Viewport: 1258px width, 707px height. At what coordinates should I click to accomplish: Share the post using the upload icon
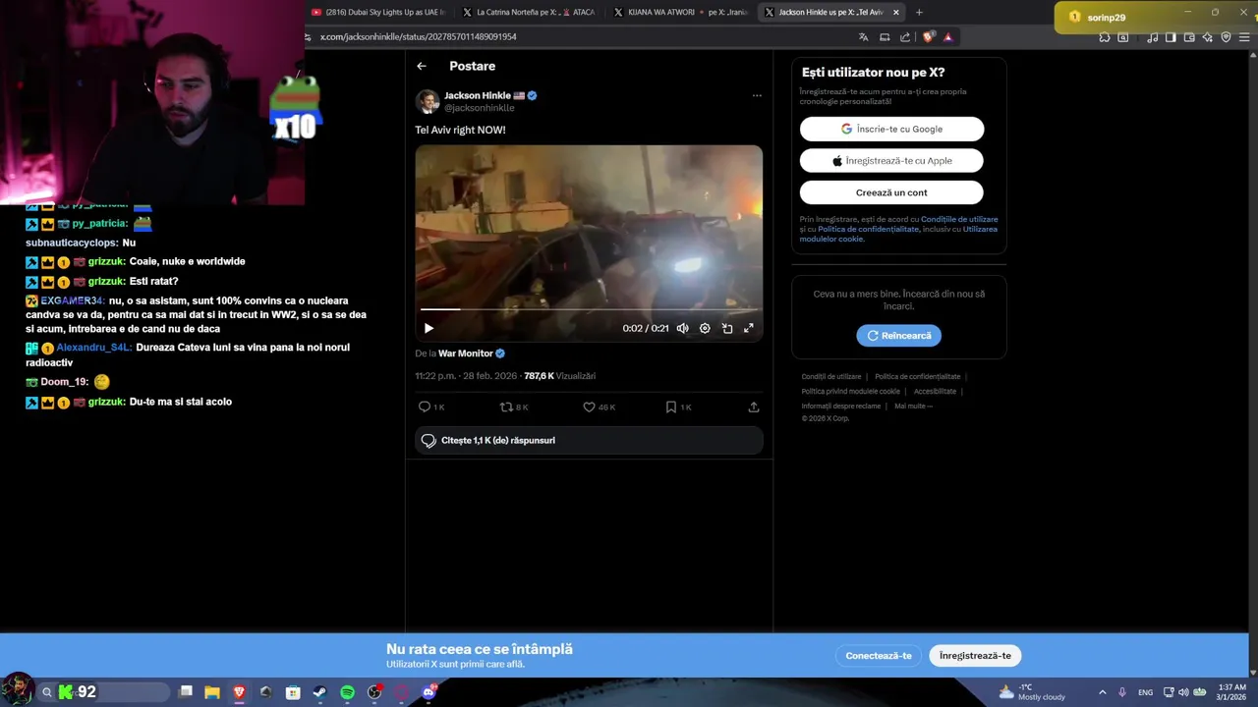754,407
